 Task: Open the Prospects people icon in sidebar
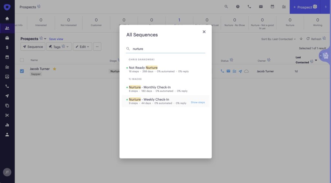pyautogui.click(x=7, y=28)
